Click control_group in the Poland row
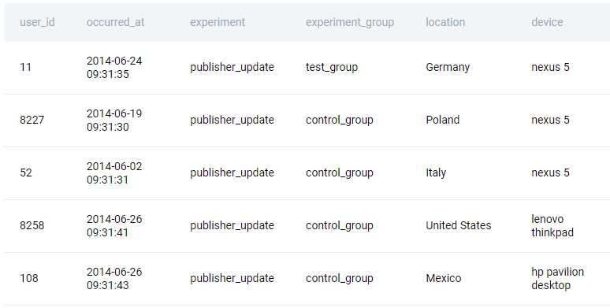This screenshot has height=308, width=610. click(340, 121)
